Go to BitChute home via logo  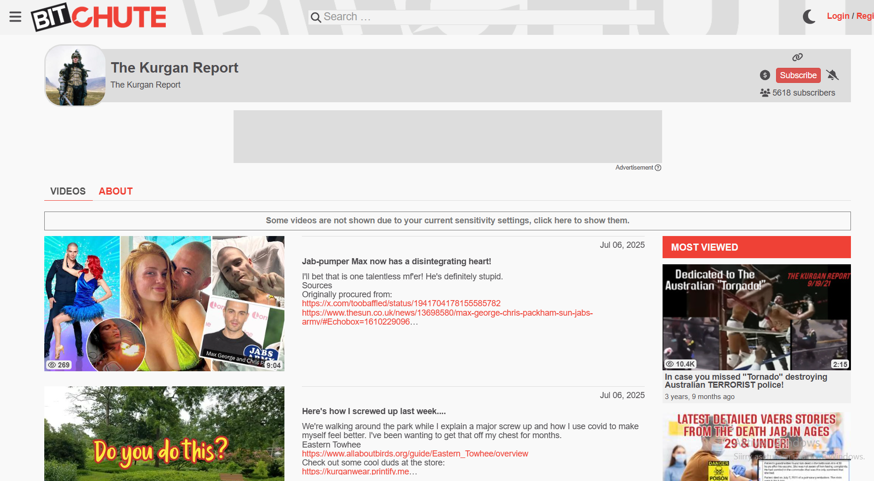point(98,17)
